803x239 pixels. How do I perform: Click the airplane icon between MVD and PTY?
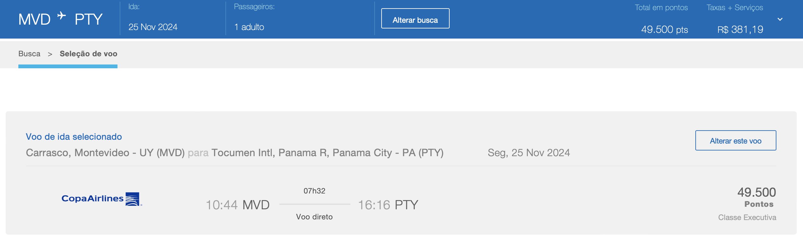click(x=62, y=15)
